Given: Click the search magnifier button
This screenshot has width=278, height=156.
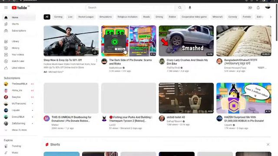Looking at the screenshot, I should [x=180, y=8].
